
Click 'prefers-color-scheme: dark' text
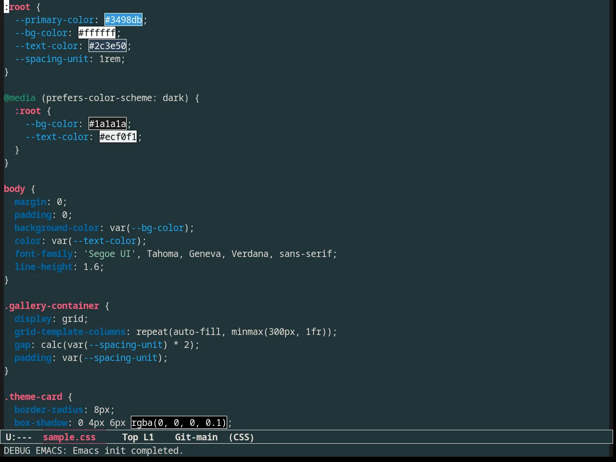(115, 98)
